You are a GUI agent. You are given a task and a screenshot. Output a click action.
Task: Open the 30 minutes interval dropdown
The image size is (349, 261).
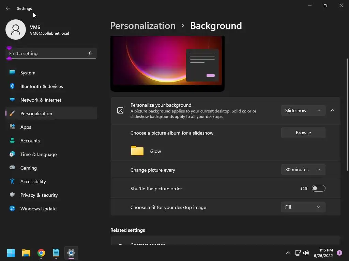point(303,170)
